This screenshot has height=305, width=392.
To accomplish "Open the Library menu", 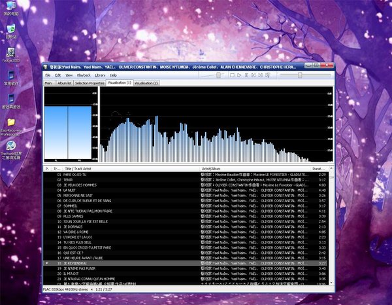I will click(x=99, y=75).
